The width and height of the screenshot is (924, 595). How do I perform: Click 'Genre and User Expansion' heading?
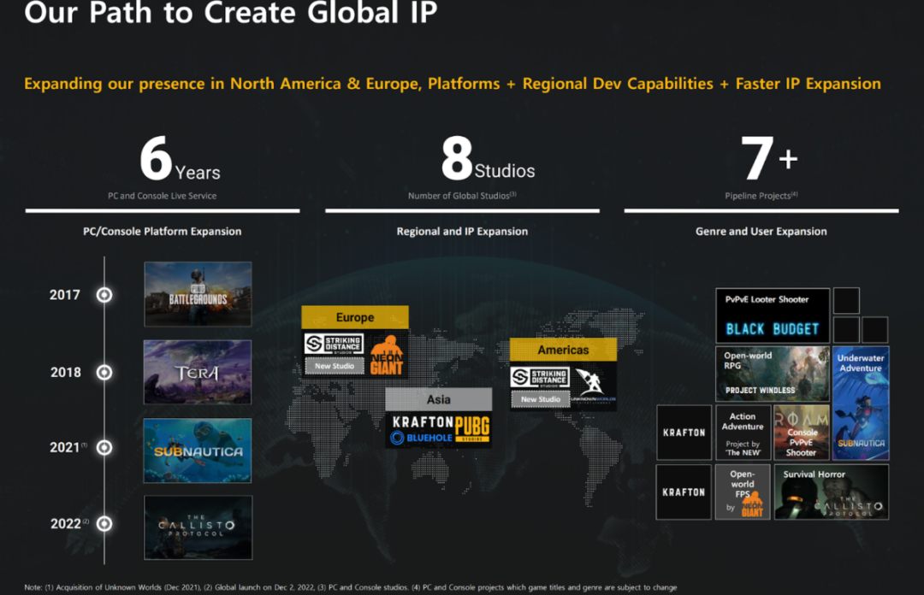(761, 232)
